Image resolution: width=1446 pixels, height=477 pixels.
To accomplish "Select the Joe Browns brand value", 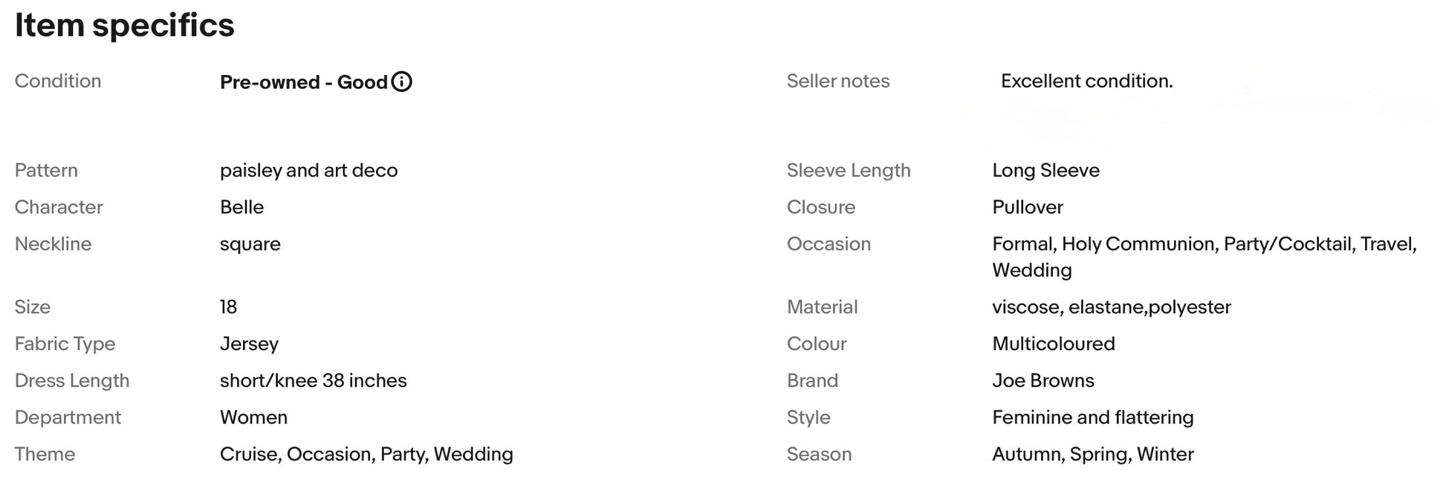I will pyautogui.click(x=1043, y=381).
